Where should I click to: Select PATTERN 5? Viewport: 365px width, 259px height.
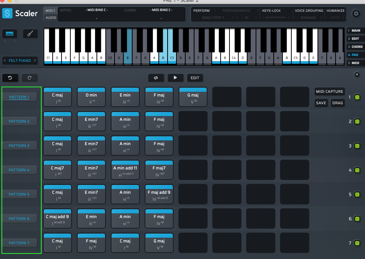19,194
